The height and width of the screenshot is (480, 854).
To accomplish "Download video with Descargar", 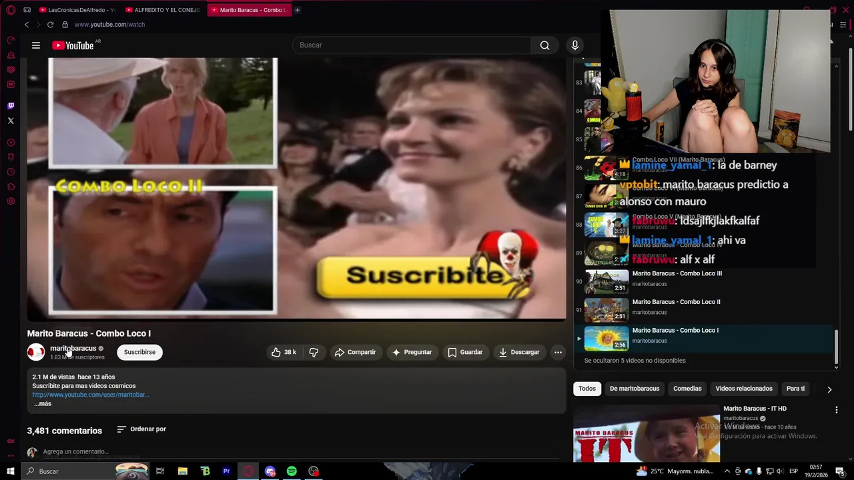I will pyautogui.click(x=519, y=352).
